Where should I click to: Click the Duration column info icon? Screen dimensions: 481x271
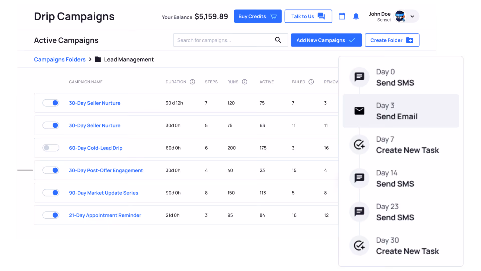[x=192, y=82]
